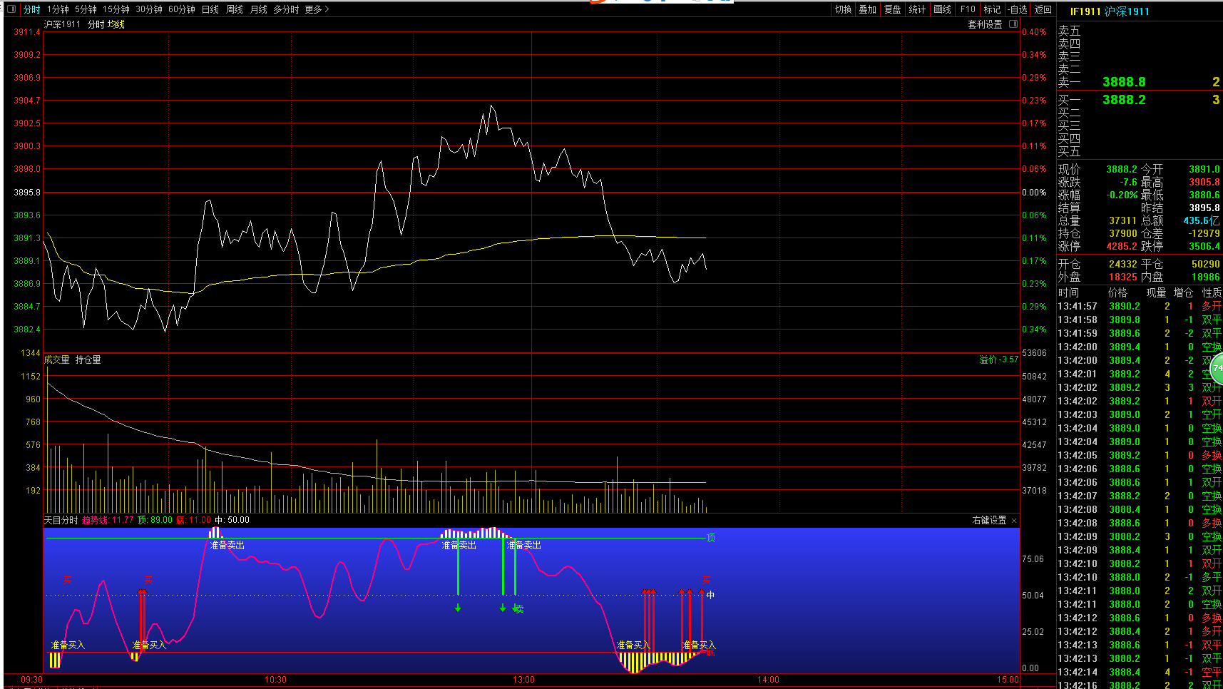Click the 涨停 limit-up price 4285.2

click(x=1122, y=246)
